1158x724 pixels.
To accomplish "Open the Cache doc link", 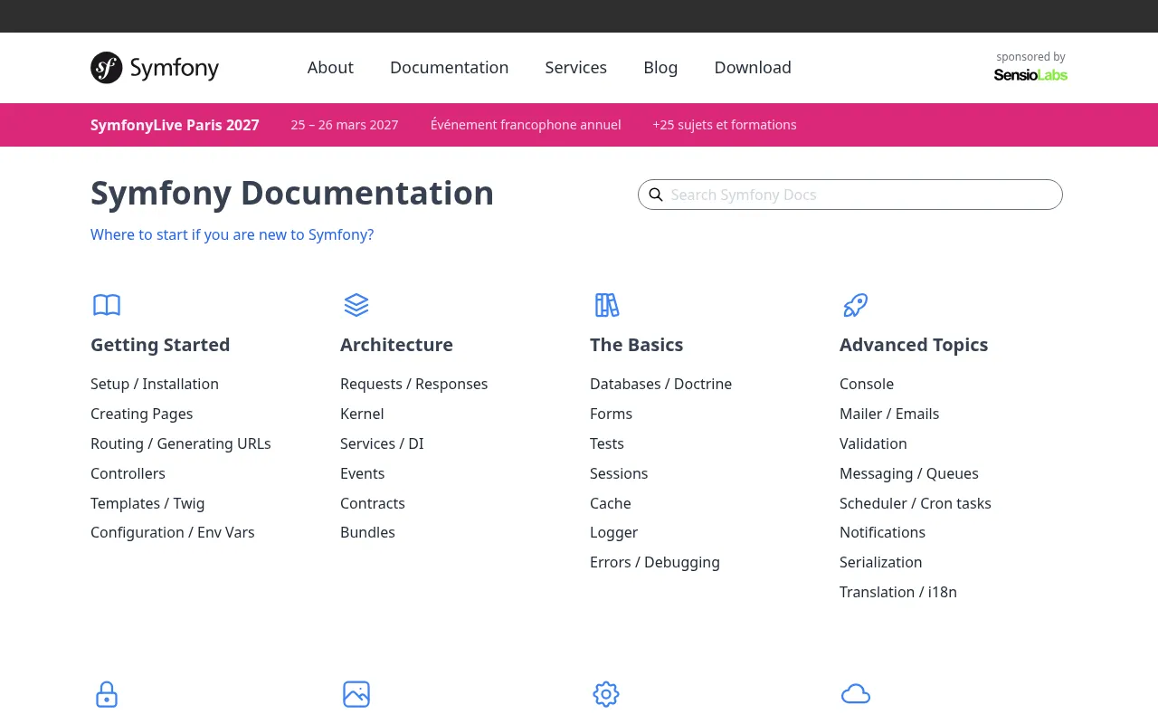I will [611, 503].
